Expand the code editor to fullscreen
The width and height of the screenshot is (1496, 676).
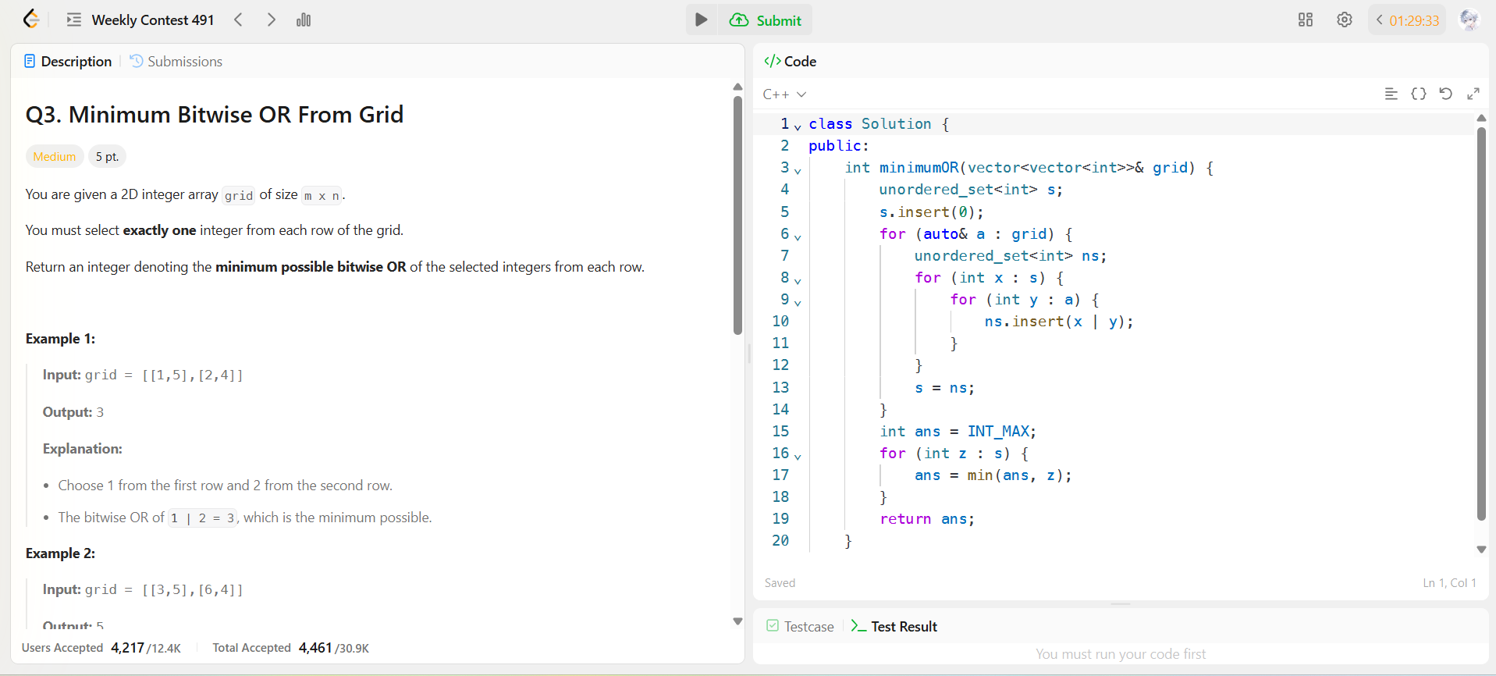[1473, 94]
